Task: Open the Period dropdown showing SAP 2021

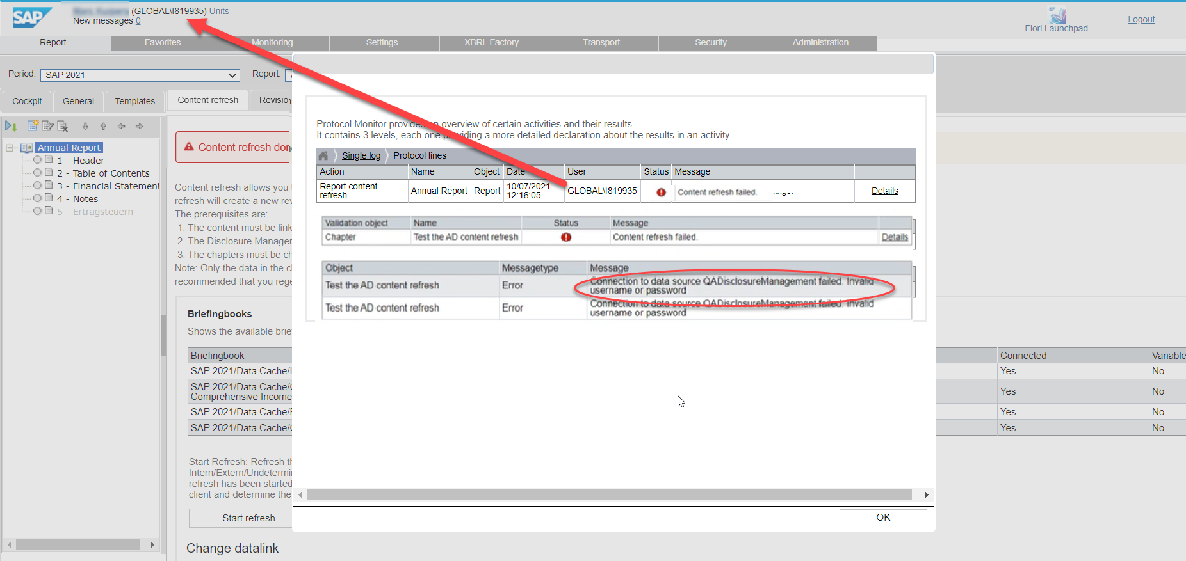Action: (x=140, y=75)
